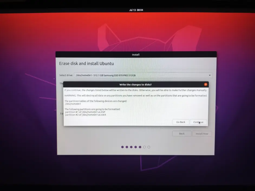Screen dimensions: 255x191
Task: Click the last empty progress dot
Action: (x=149, y=147)
